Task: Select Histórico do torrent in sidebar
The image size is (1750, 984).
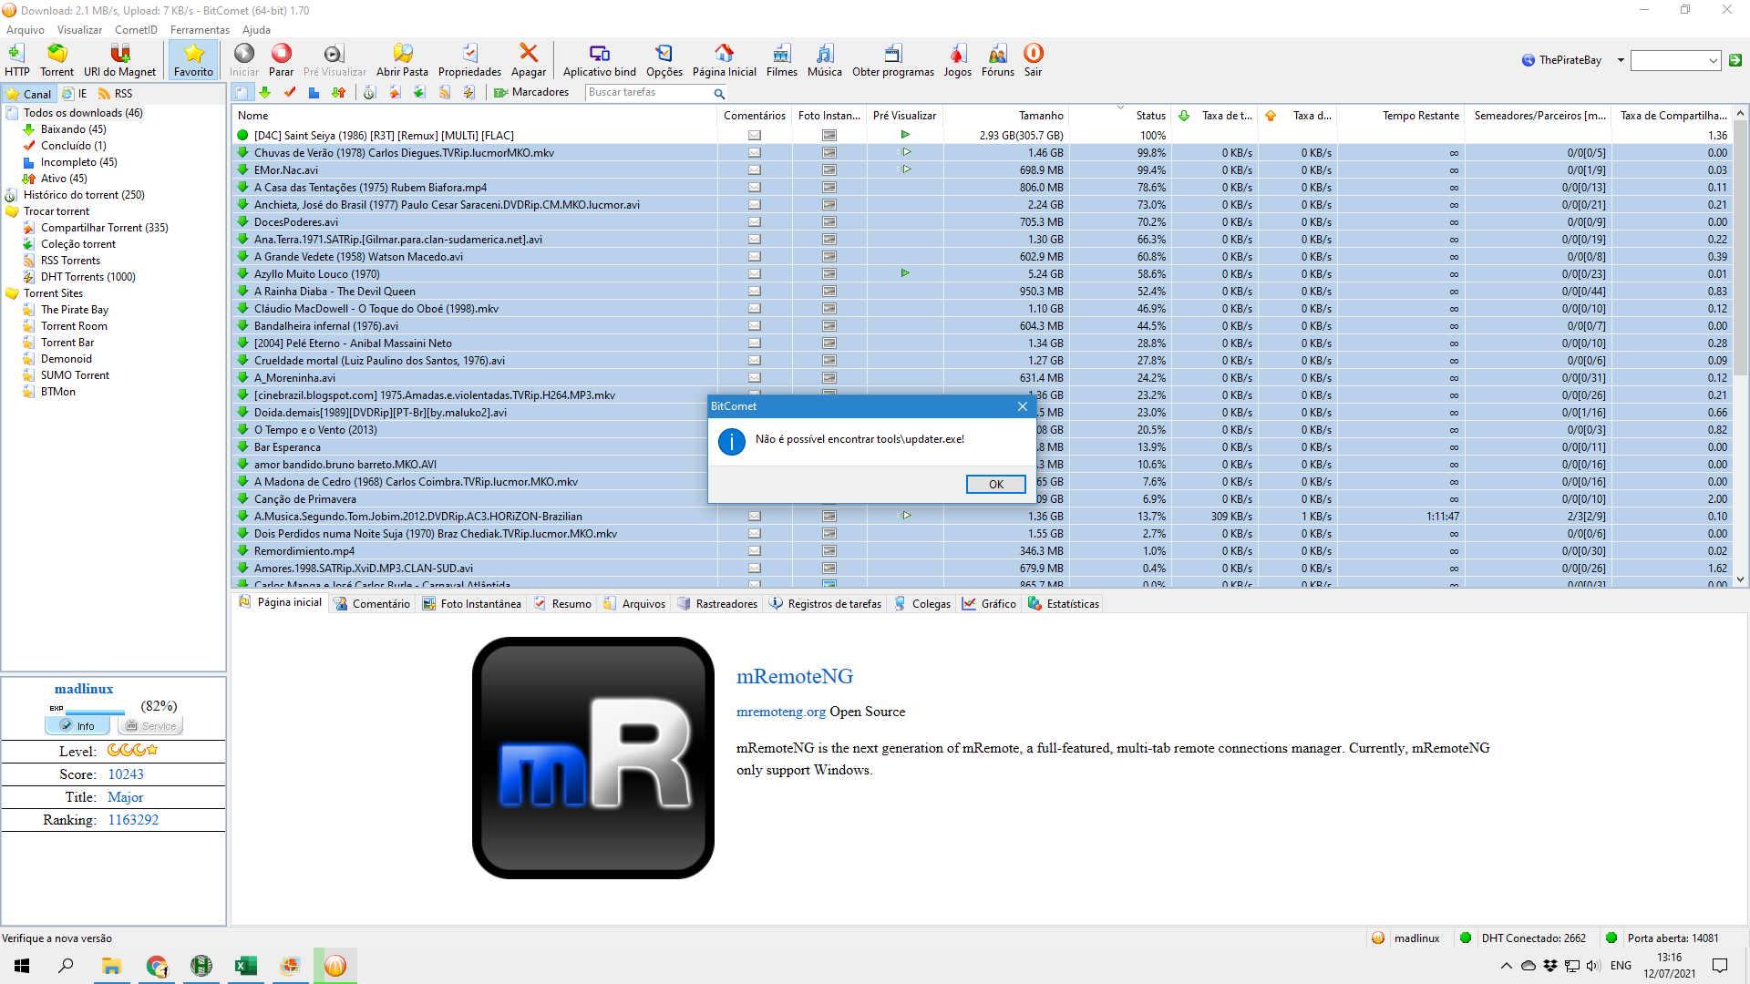Action: [83, 195]
